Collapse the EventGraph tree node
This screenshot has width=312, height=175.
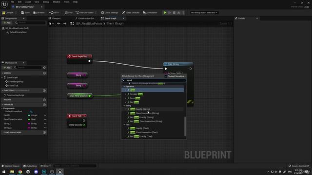pyautogui.click(x=2, y=78)
